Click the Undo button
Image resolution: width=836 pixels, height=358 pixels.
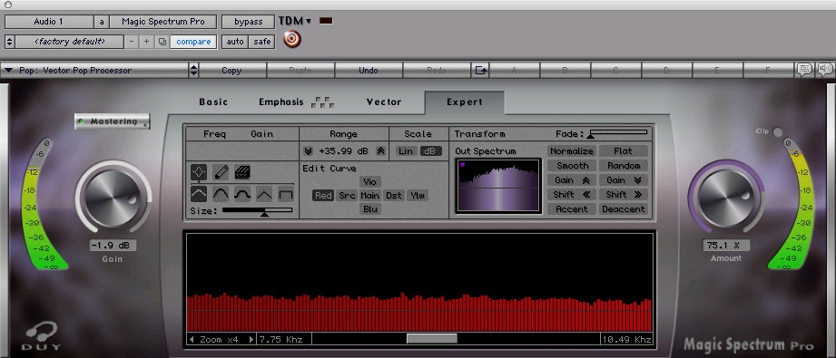point(369,71)
